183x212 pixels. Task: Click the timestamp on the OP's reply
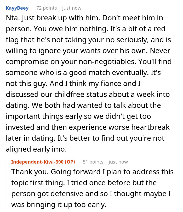pyautogui.click(x=118, y=162)
